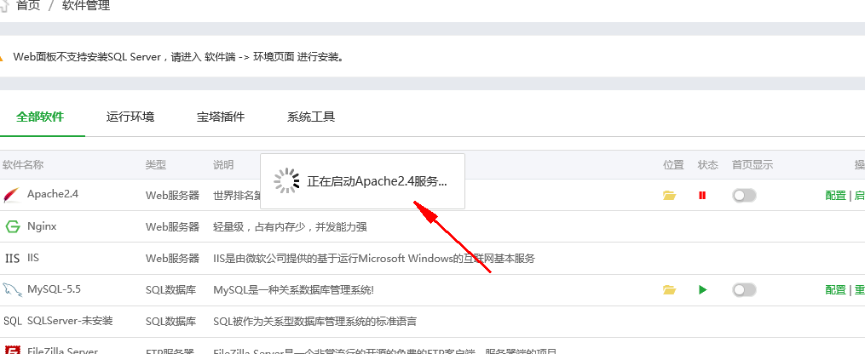The image size is (865, 354).
Task: Open MySQL-5.5 folder location icon
Action: coord(669,289)
